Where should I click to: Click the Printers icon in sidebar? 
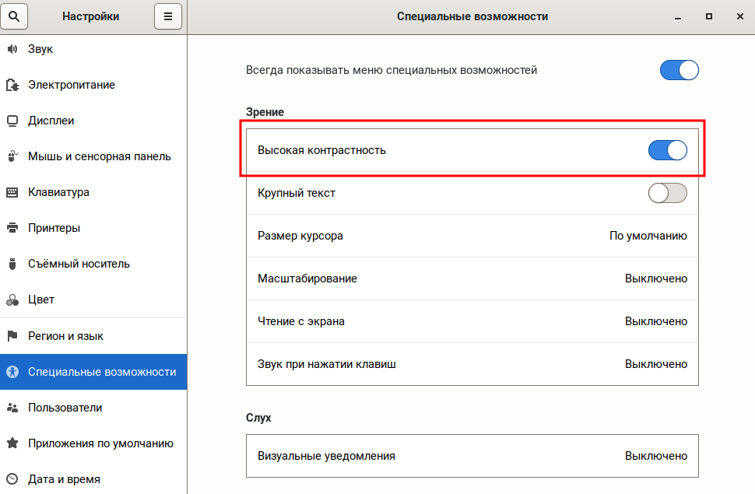click(12, 228)
